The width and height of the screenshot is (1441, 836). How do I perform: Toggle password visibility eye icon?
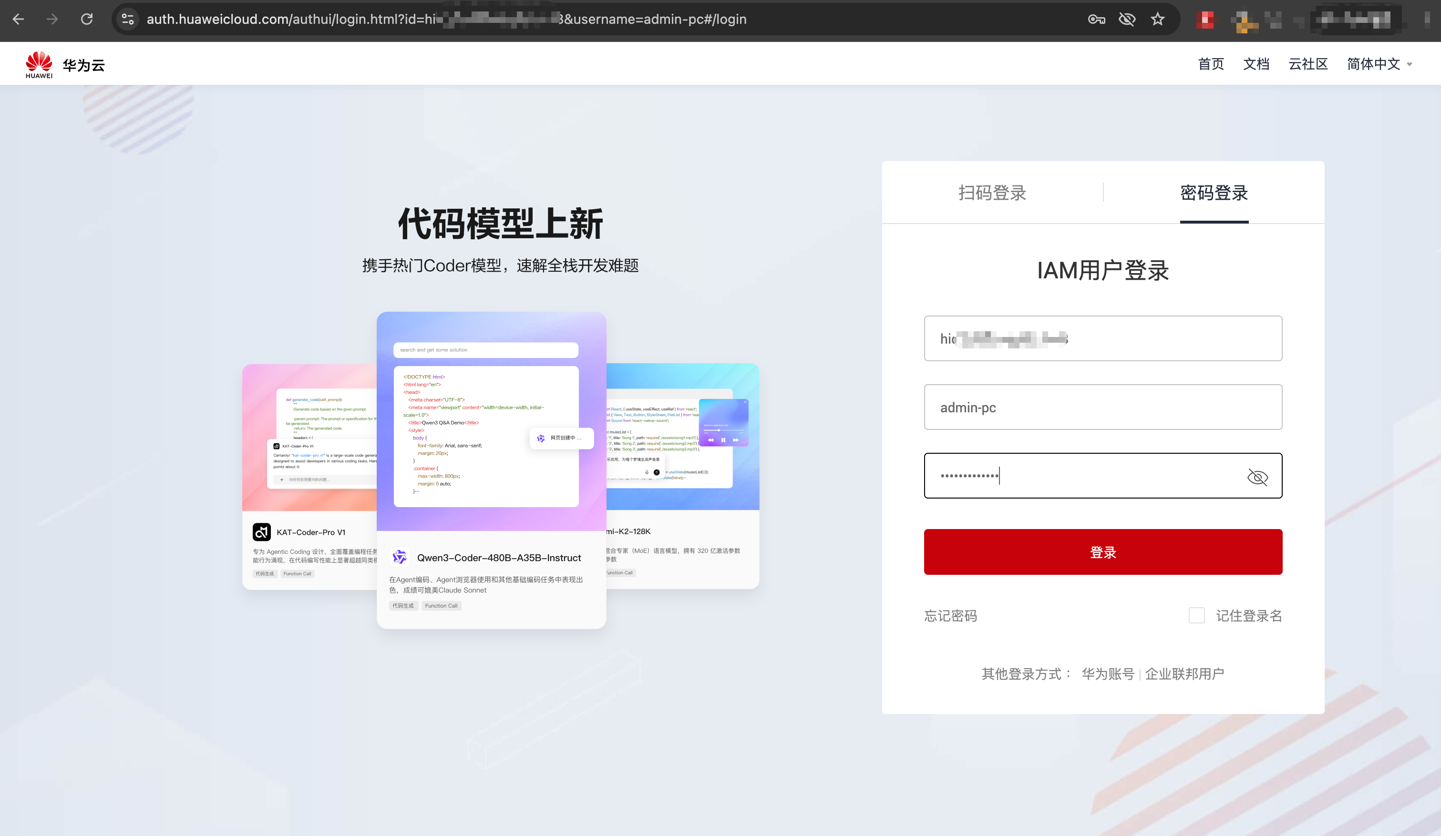[x=1257, y=477]
